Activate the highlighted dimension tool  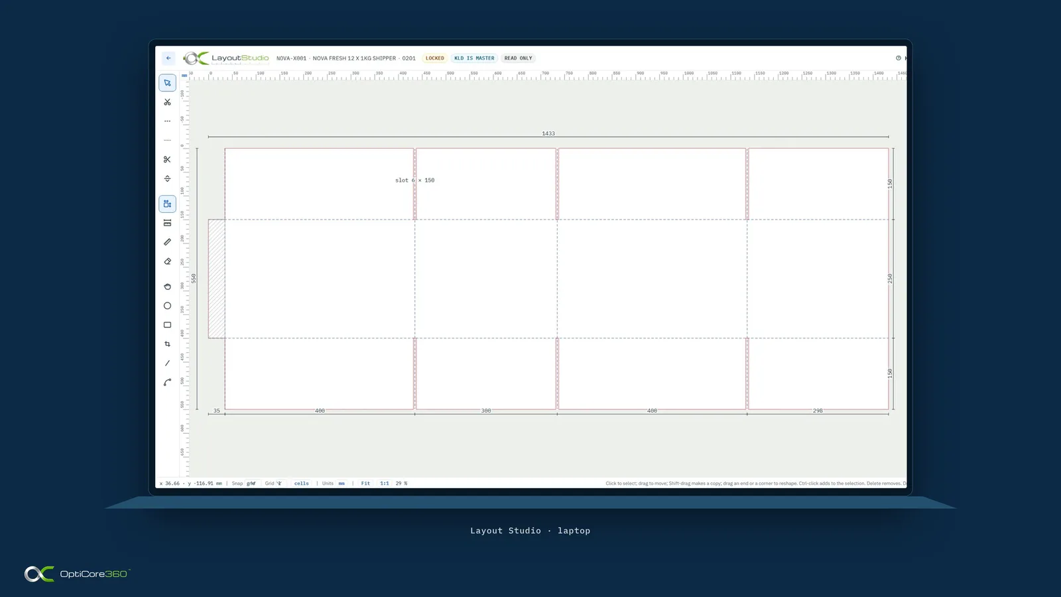(x=167, y=204)
